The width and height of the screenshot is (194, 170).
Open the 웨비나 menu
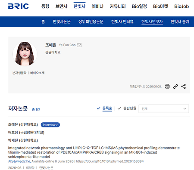pos(97,6)
